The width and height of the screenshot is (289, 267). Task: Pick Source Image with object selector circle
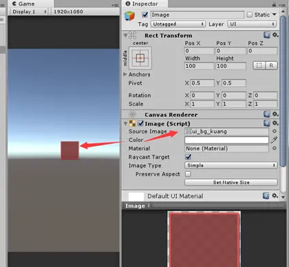(275, 131)
